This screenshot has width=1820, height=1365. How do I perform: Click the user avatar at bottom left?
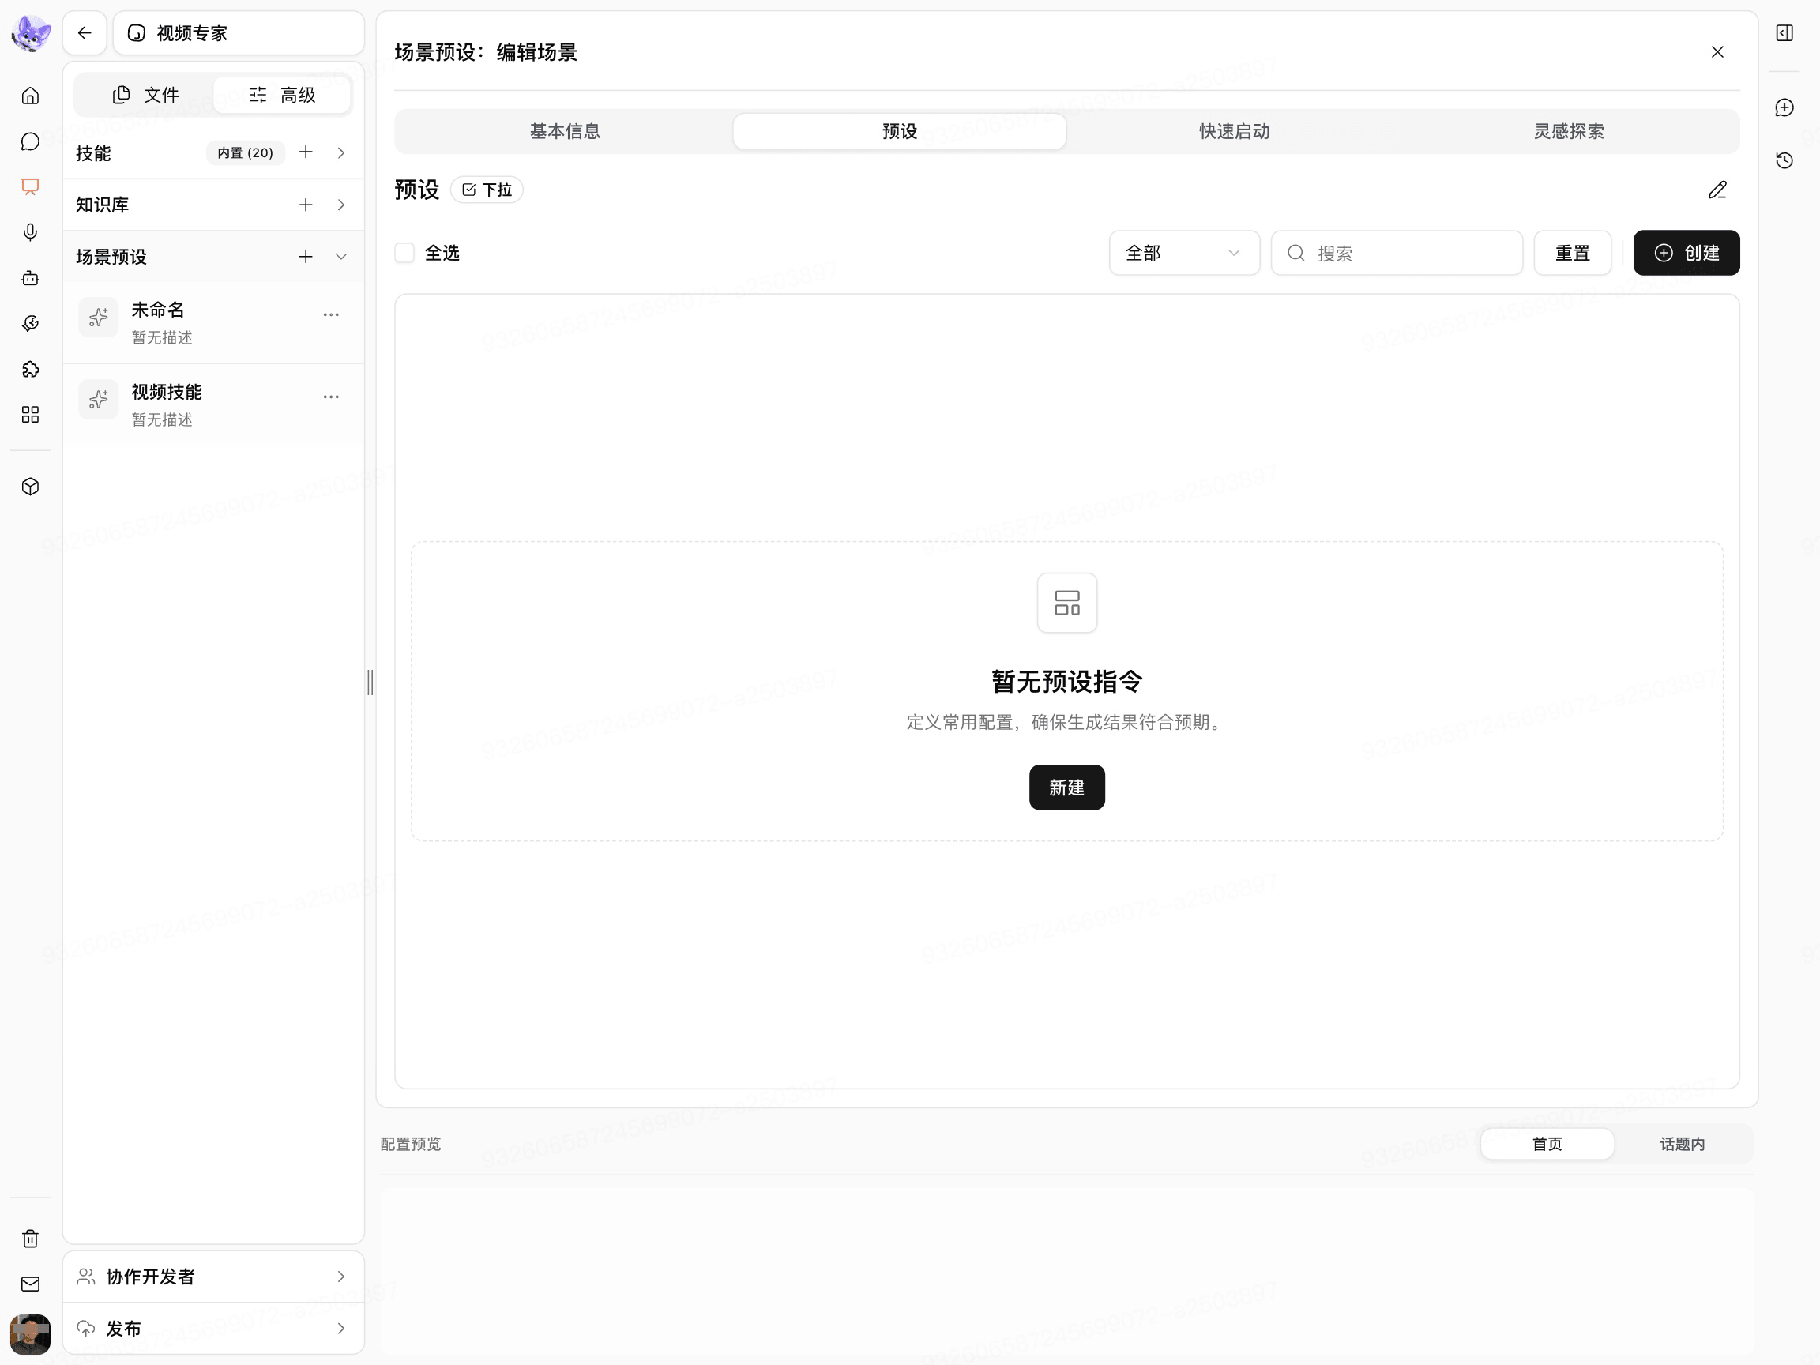tap(31, 1333)
